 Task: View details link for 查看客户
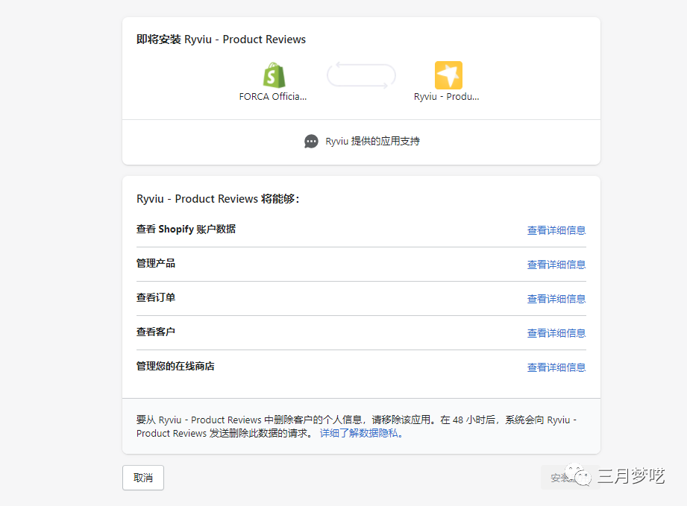click(x=556, y=333)
